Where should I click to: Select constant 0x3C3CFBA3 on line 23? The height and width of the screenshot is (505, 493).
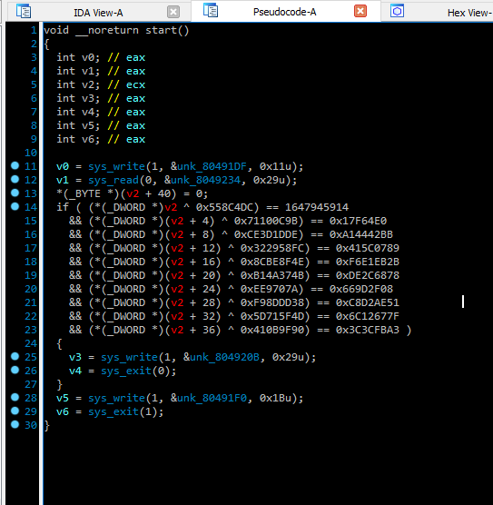point(368,330)
